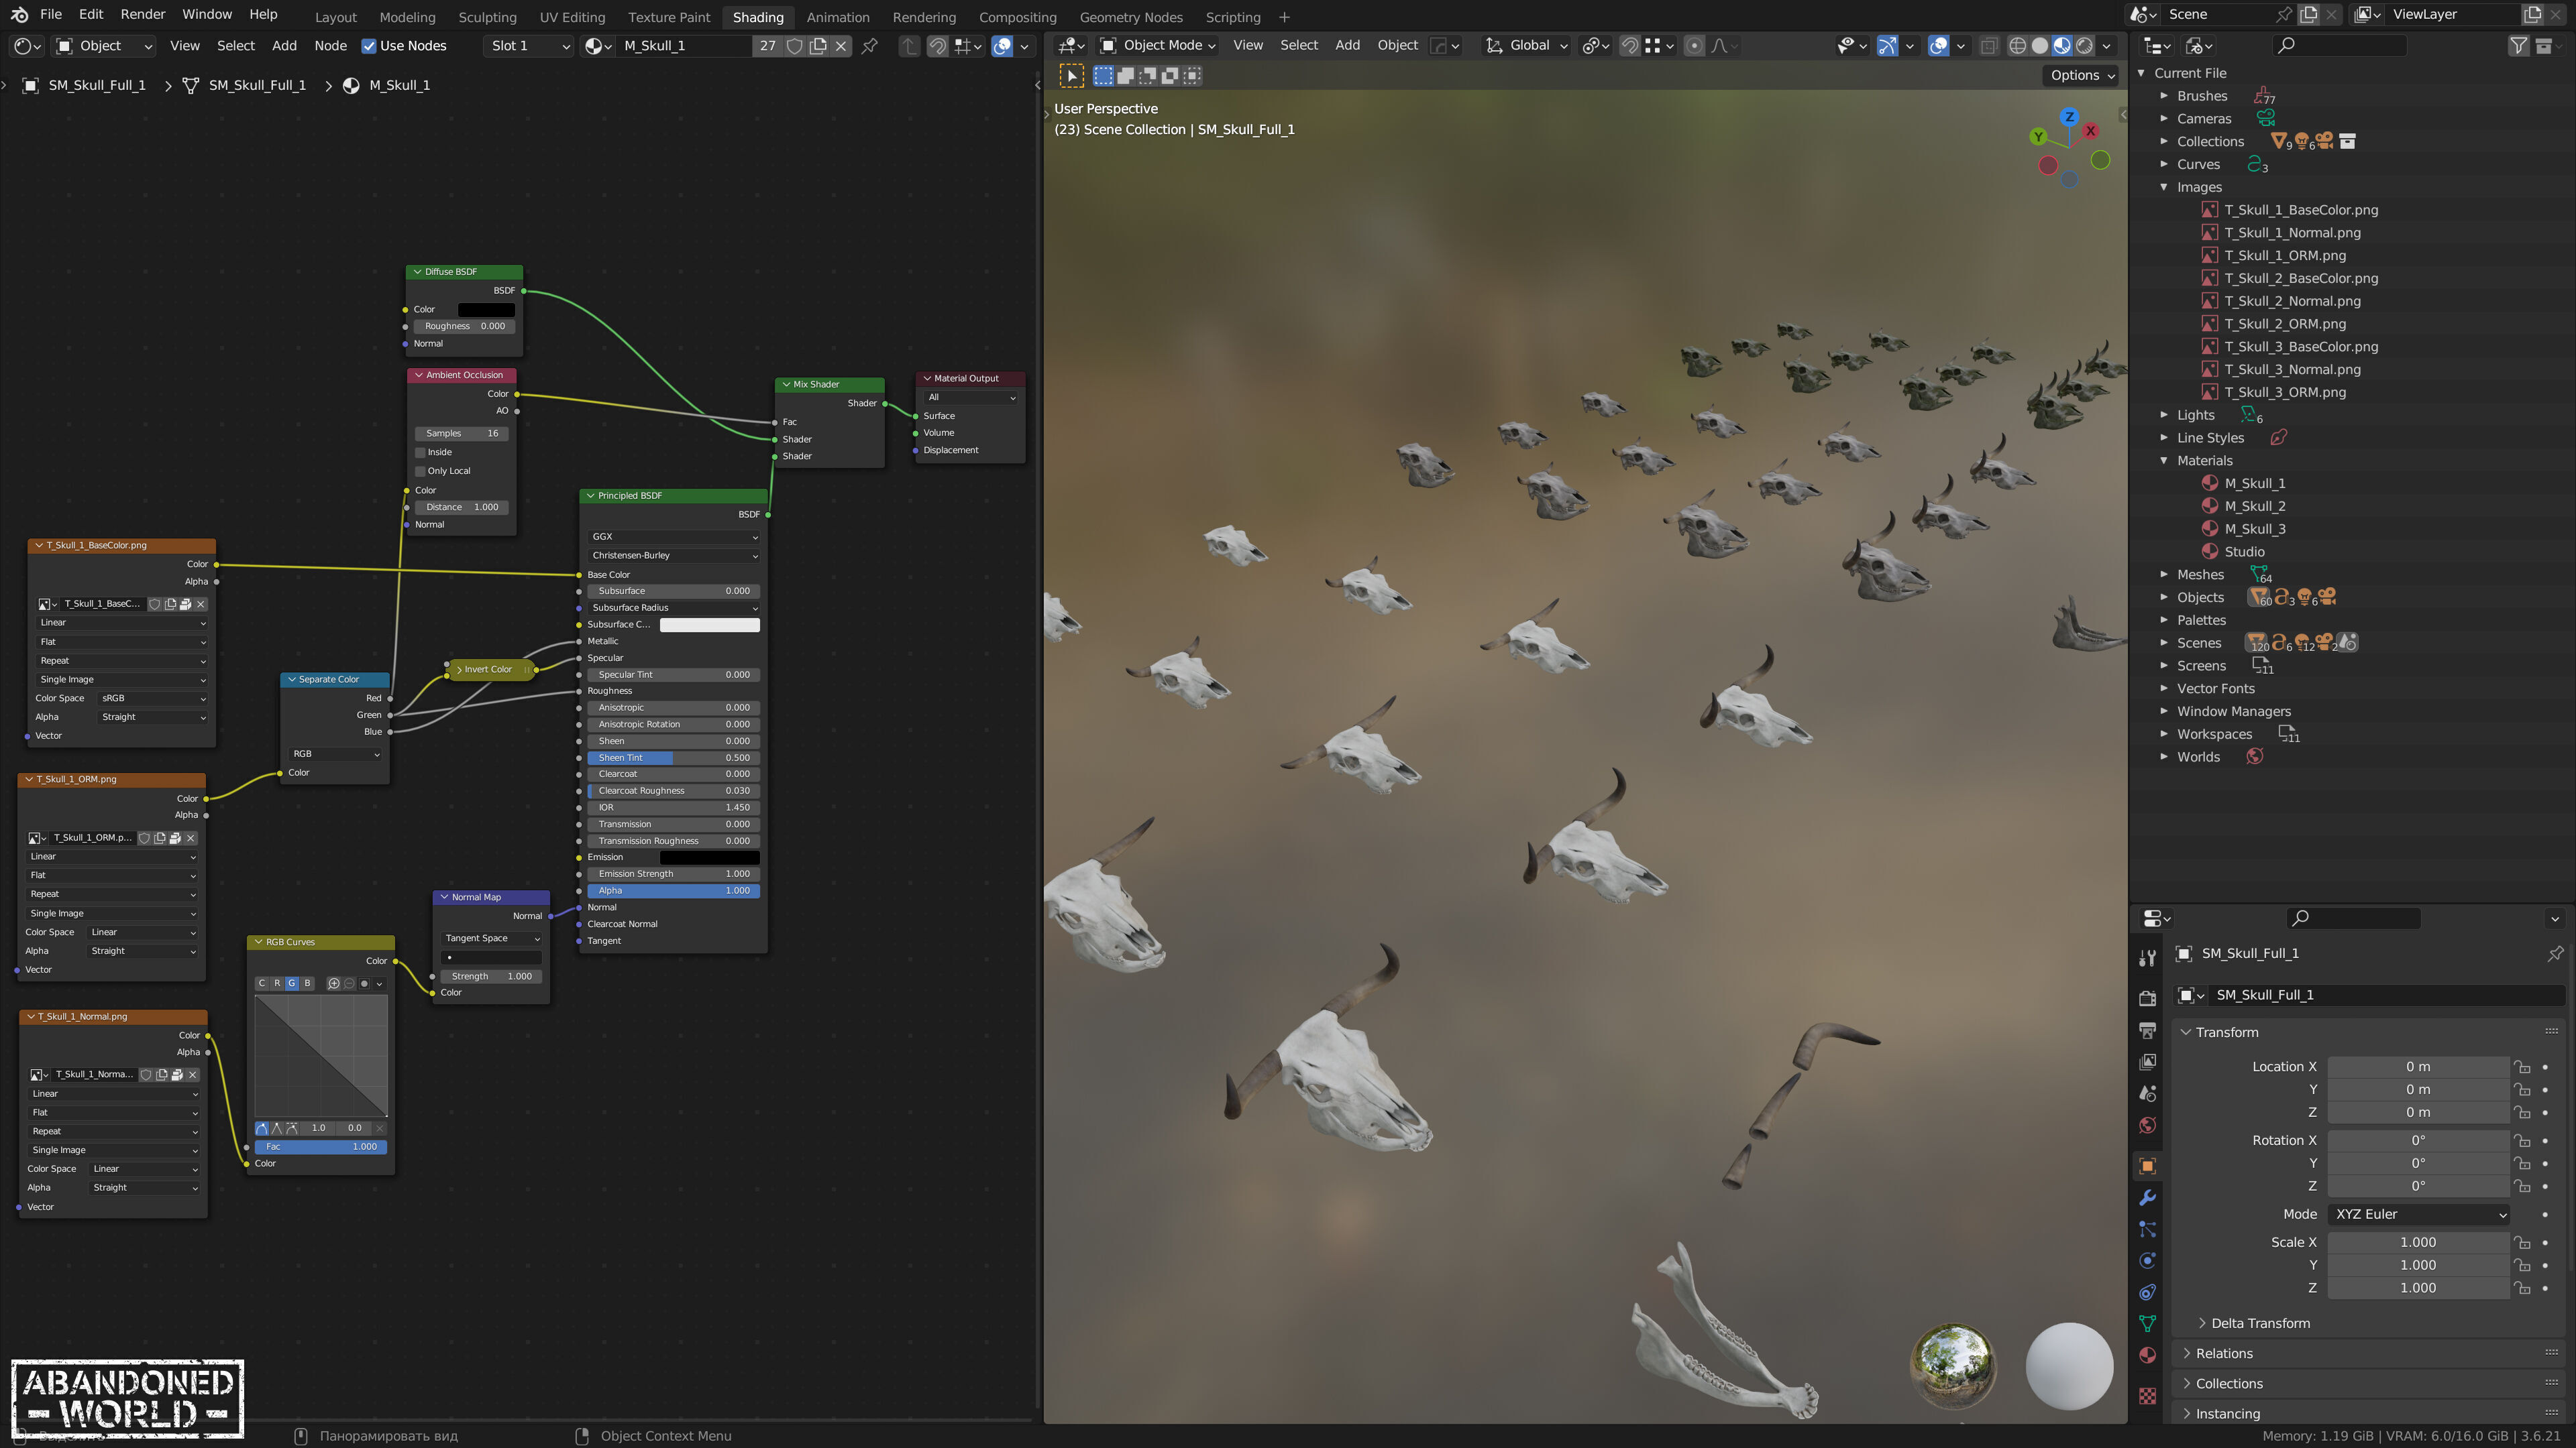Enable Inside option on Ambient Occlusion node

point(421,452)
